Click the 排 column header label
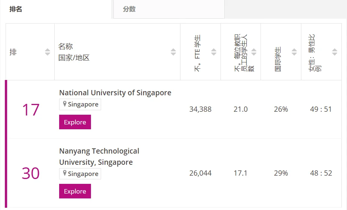This screenshot has width=347, height=210. point(13,52)
